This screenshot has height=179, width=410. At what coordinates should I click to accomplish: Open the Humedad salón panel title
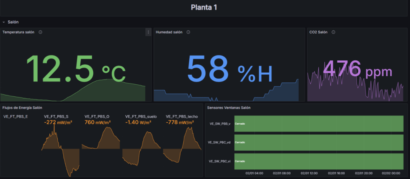[x=169, y=32]
